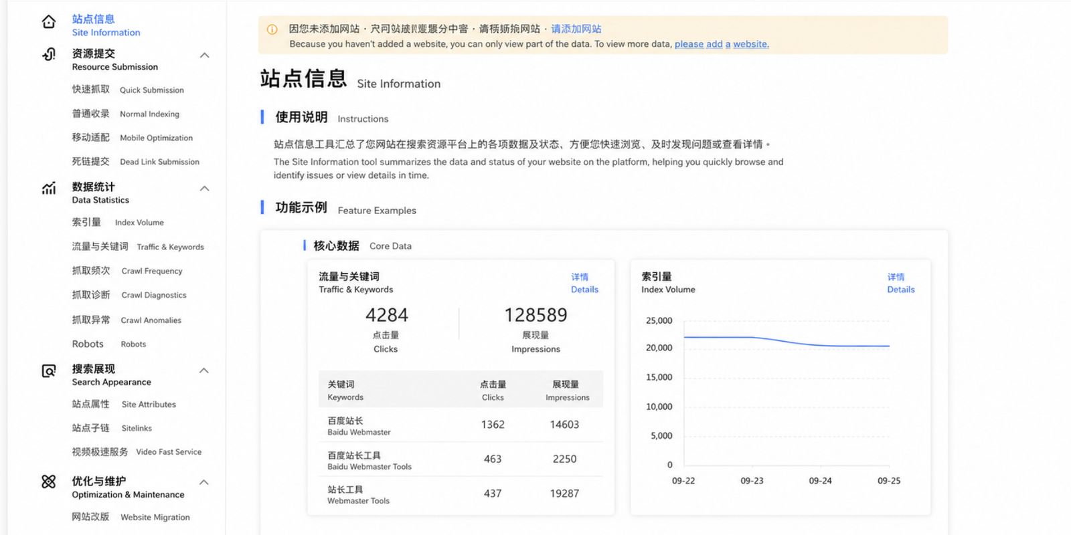The image size is (1071, 535).
Task: Click the Baidu Webmaster Tools keyword row
Action: point(461,459)
